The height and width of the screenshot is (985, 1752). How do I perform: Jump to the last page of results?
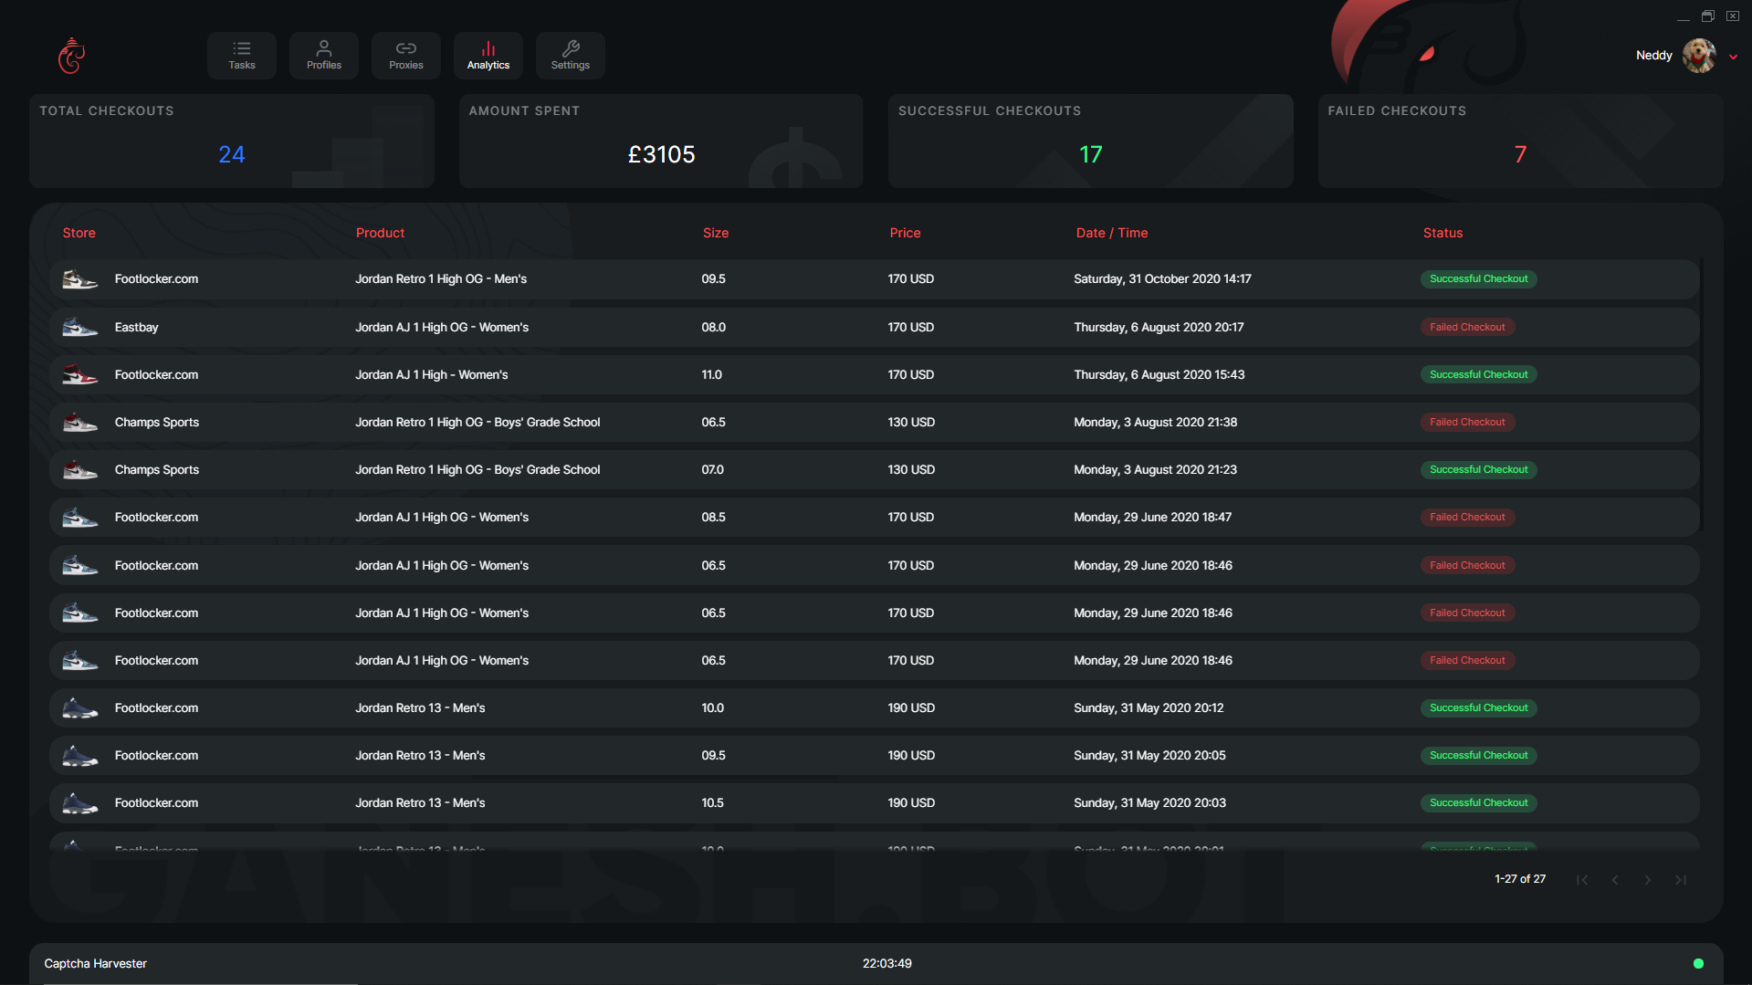click(x=1681, y=880)
